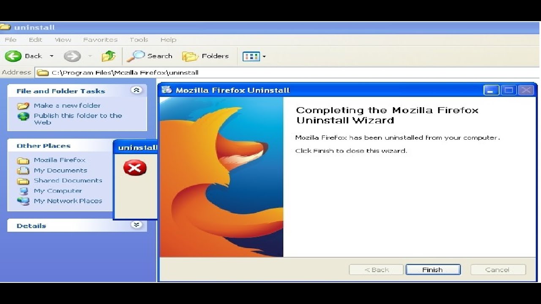Click the Search toolbar label
The width and height of the screenshot is (541, 304).
click(x=160, y=56)
